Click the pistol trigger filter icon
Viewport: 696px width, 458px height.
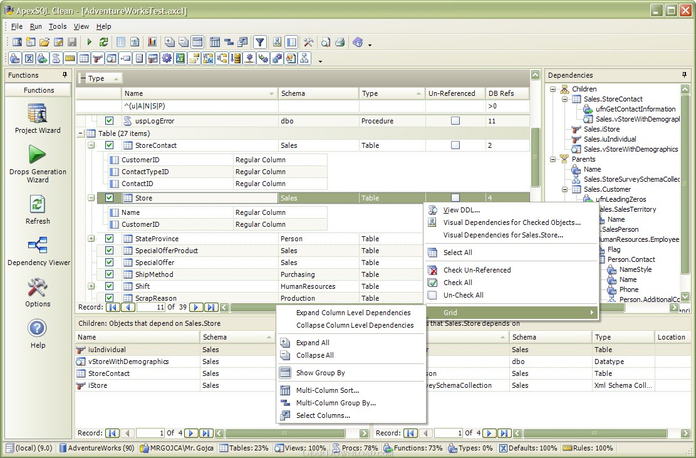coord(98,58)
